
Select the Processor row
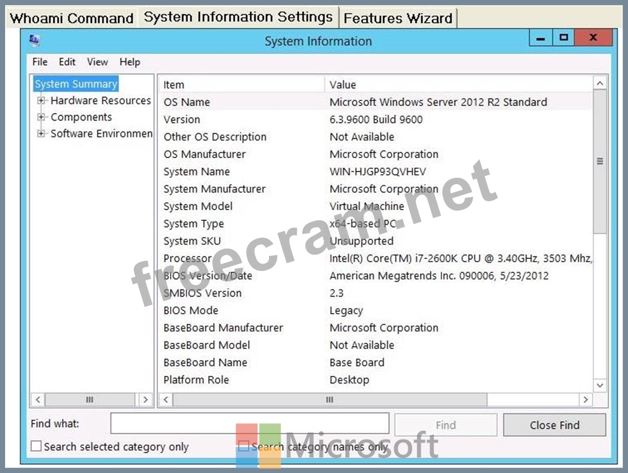point(376,258)
